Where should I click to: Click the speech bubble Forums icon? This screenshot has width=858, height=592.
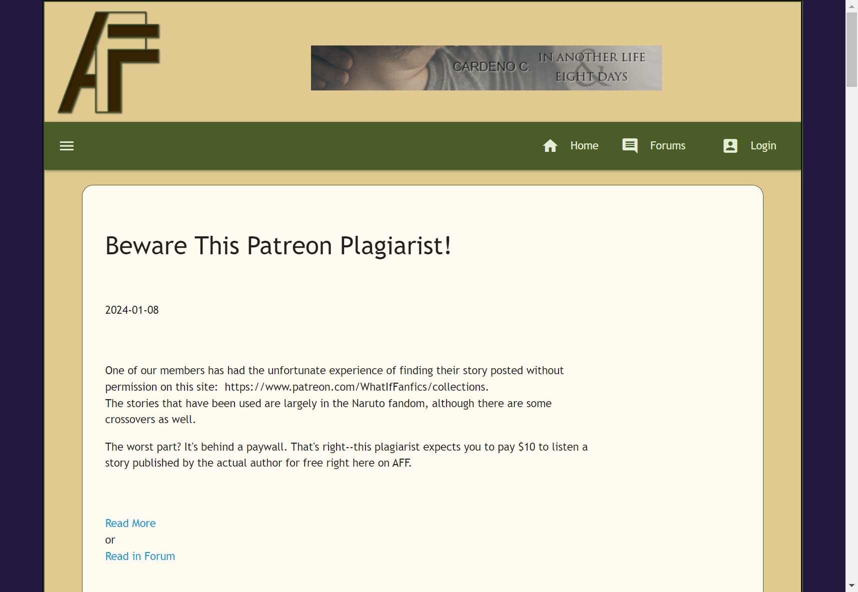[629, 146]
